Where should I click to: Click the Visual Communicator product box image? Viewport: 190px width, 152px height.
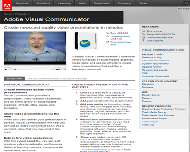click(86, 41)
